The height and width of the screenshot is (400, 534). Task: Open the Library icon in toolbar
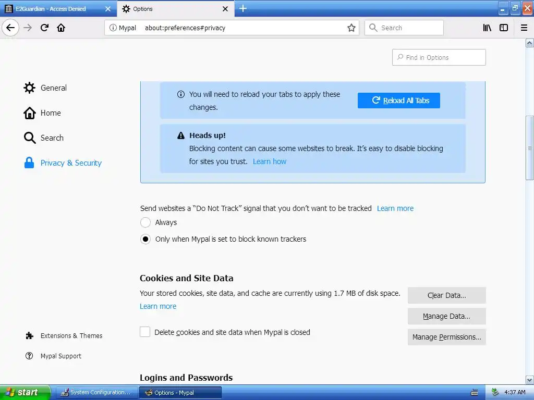pos(487,28)
